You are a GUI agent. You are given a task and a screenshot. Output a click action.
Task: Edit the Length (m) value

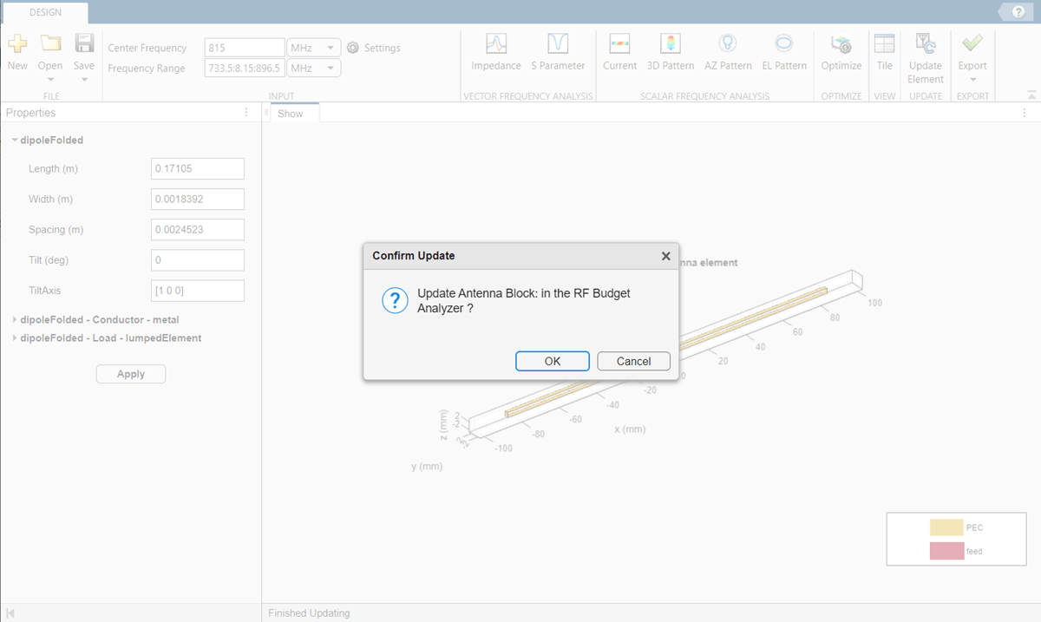198,168
